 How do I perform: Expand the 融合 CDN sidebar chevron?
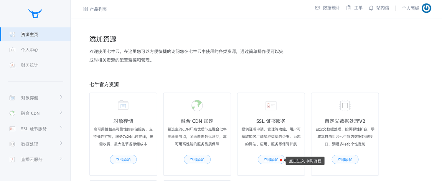pyautogui.click(x=61, y=112)
